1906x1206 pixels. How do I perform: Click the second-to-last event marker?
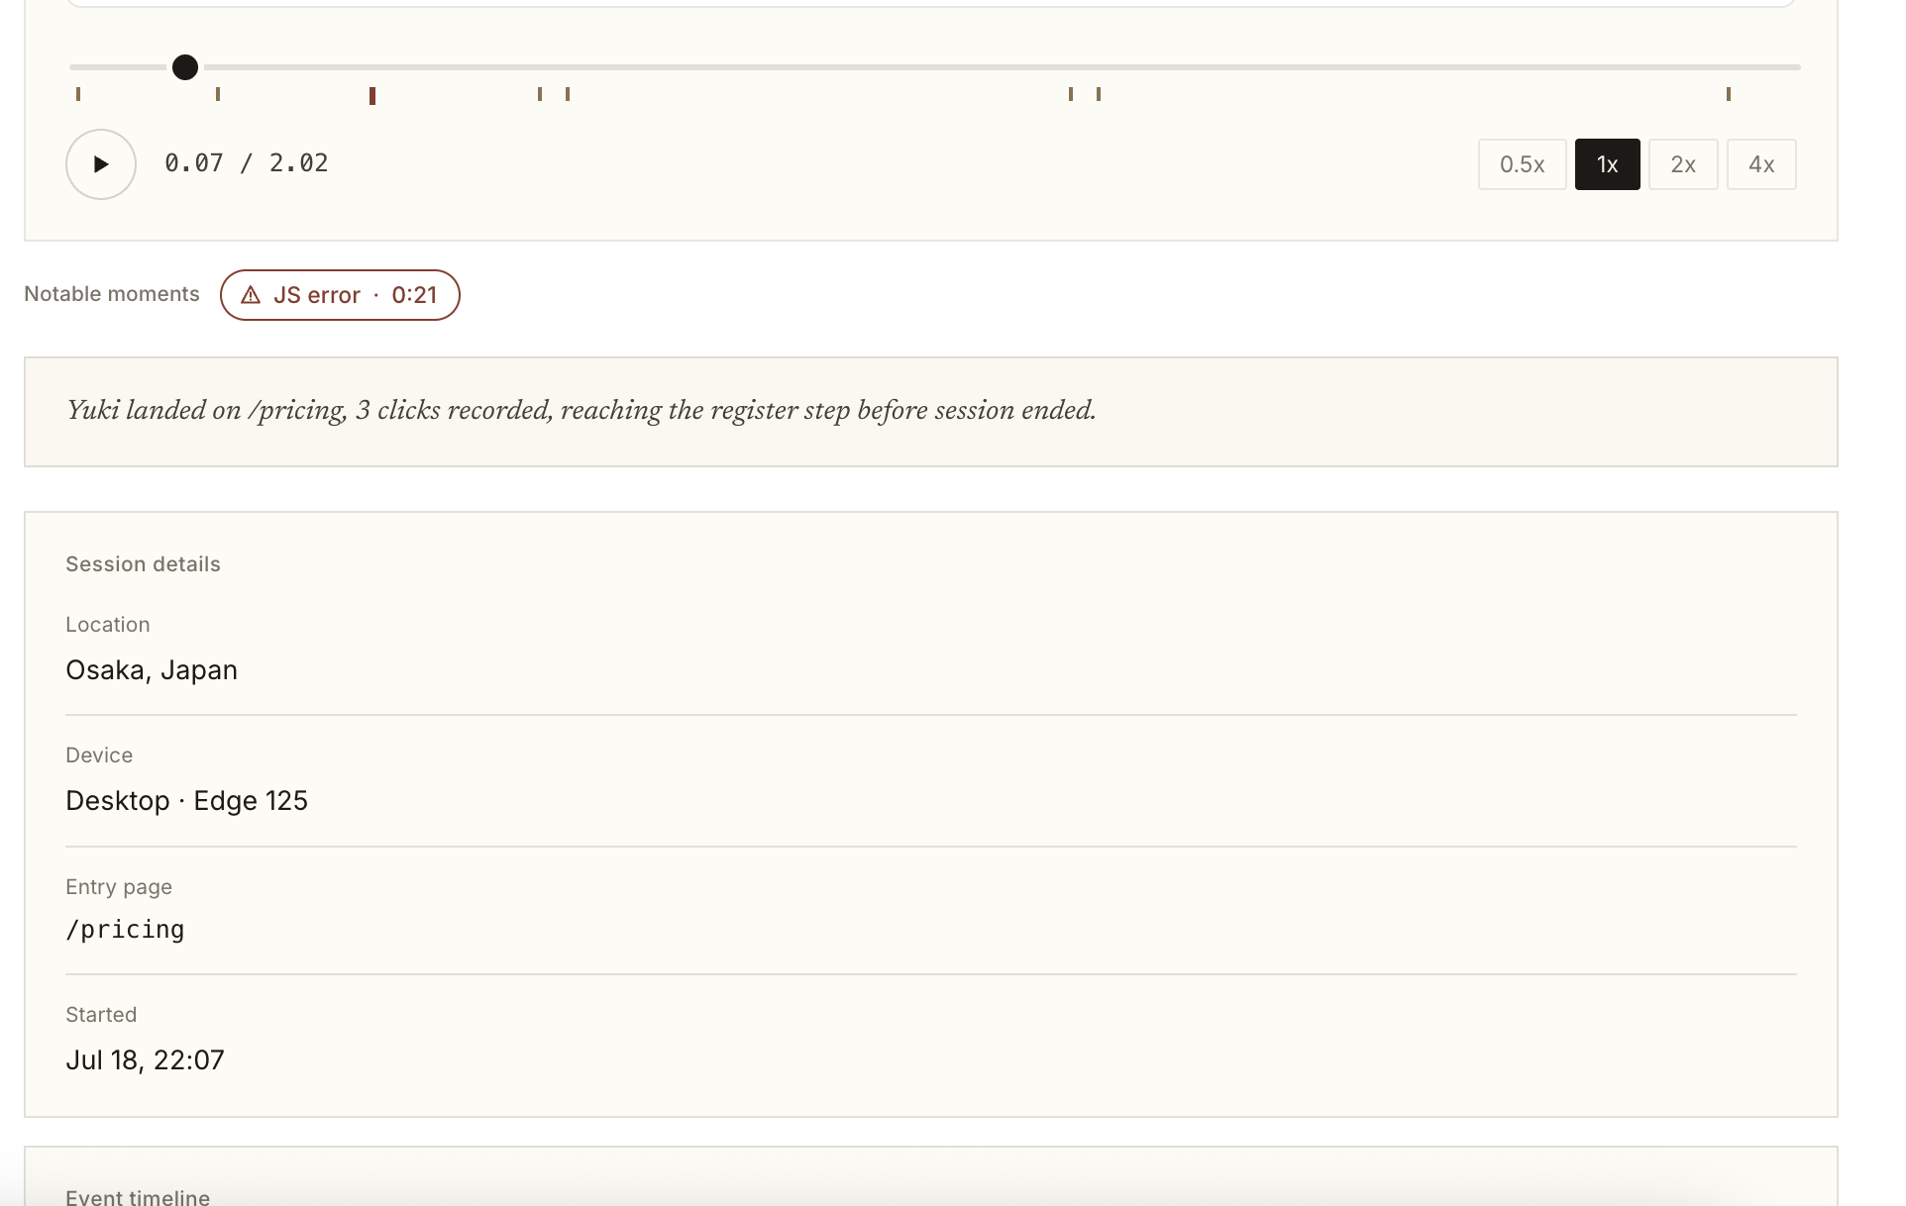click(x=1099, y=94)
